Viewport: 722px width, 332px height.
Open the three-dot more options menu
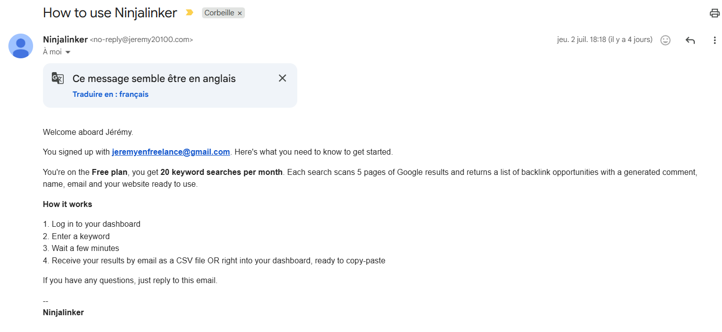coord(715,41)
